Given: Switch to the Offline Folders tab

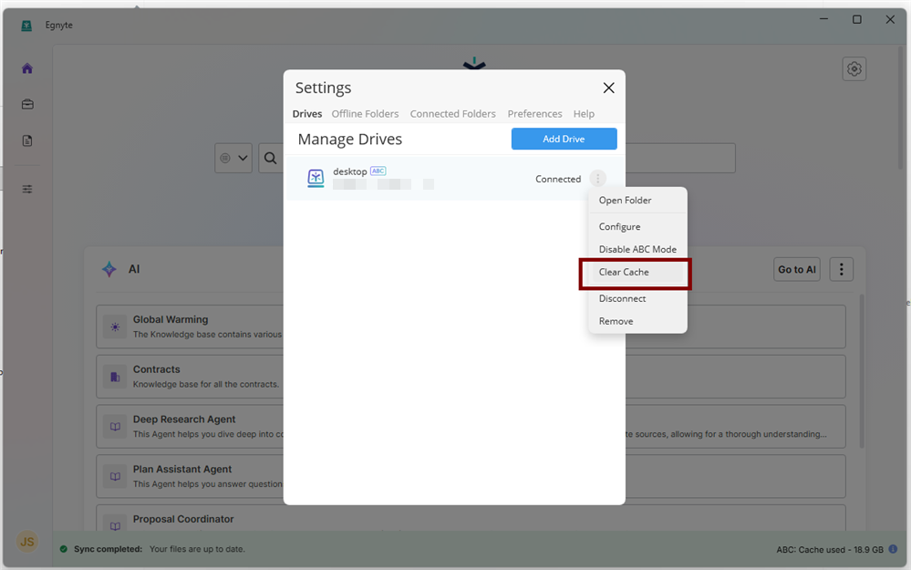Looking at the screenshot, I should pos(365,114).
